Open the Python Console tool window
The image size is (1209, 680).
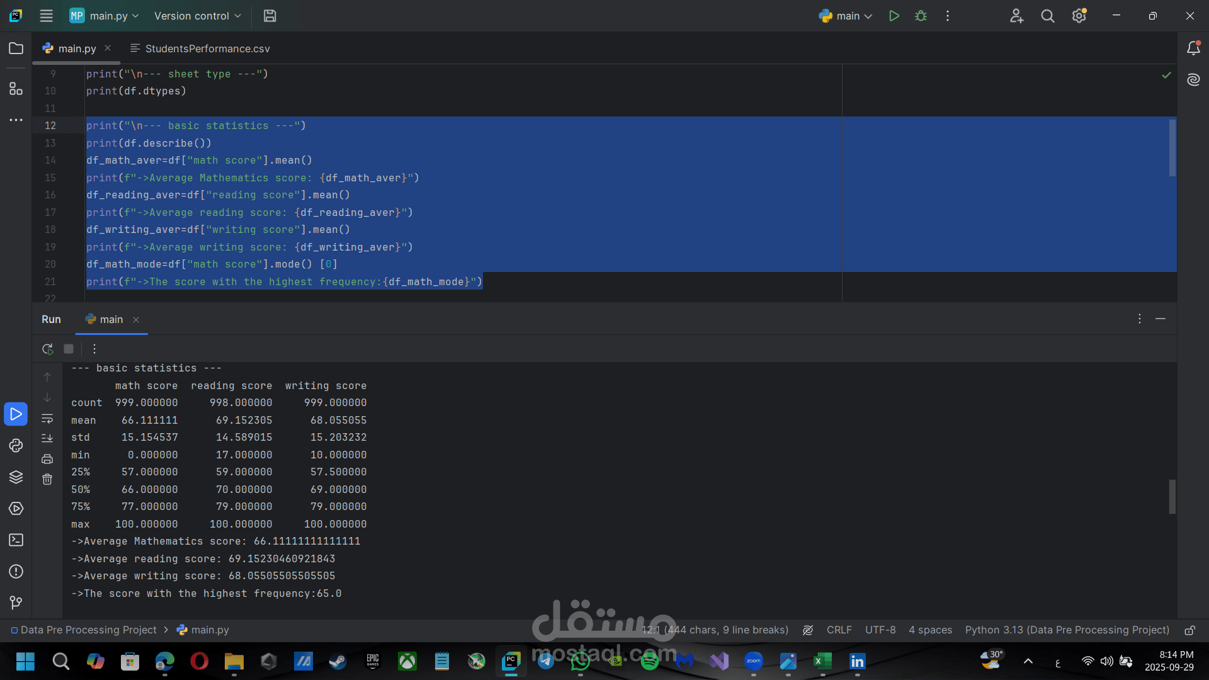click(16, 446)
